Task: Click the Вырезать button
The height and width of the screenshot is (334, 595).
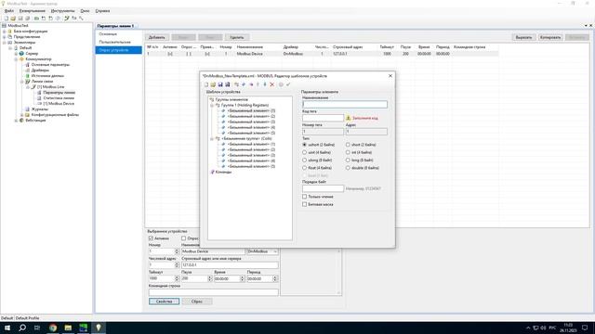Action: pos(523,37)
